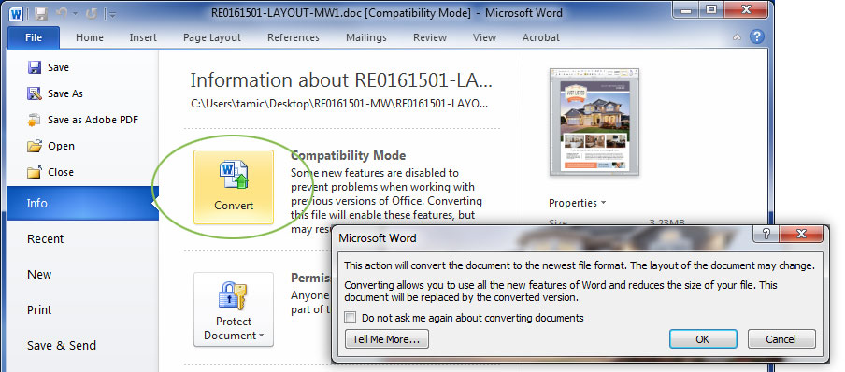
Task: Open the Customize Quick Access Toolbar dropdown
Action: 112,14
